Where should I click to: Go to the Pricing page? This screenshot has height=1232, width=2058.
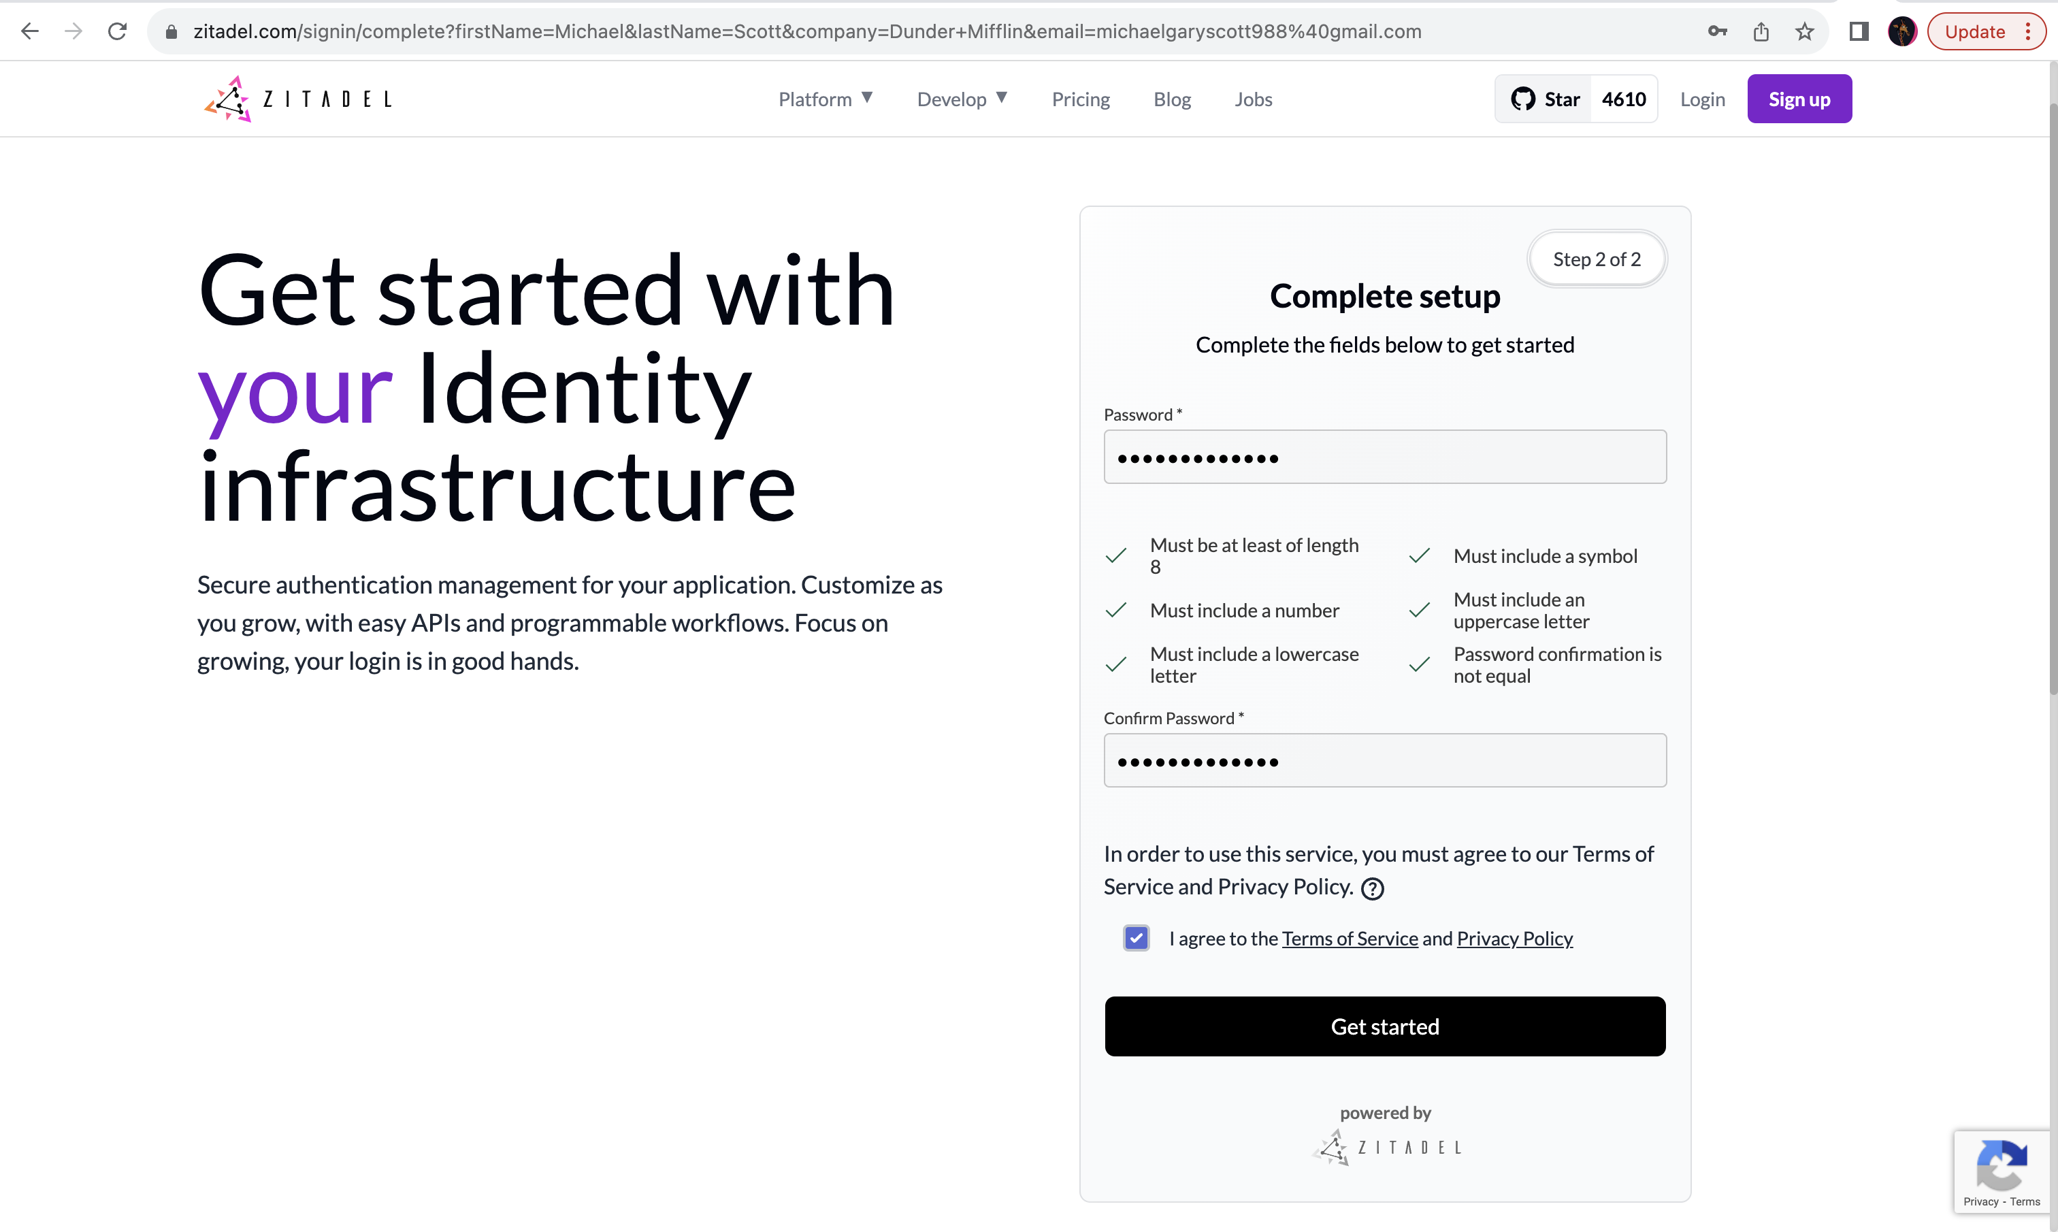pyautogui.click(x=1081, y=99)
